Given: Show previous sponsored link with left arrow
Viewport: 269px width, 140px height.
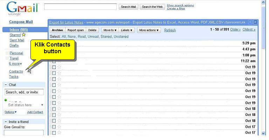Looking at the screenshot, I should click(250, 22).
